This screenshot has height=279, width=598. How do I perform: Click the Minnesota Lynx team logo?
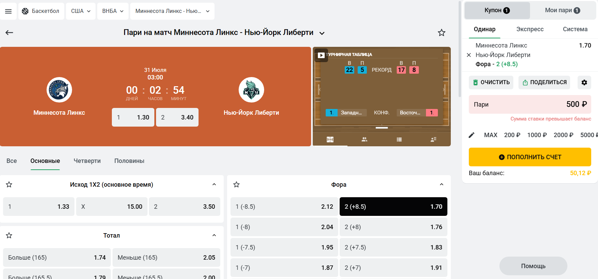pos(59,90)
